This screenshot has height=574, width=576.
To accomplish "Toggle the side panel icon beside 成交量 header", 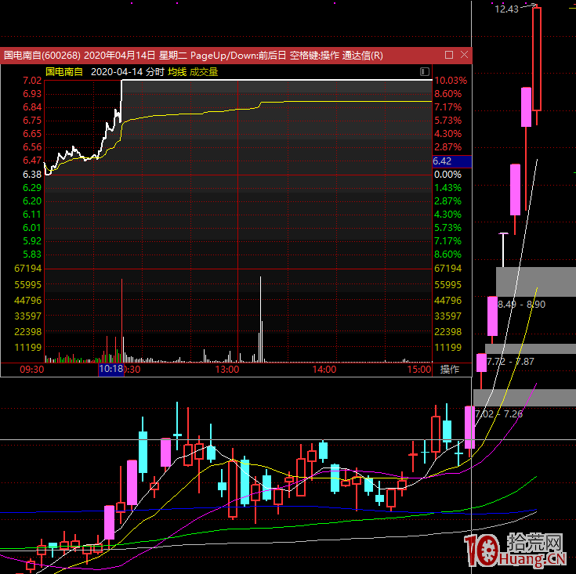I will (x=424, y=71).
